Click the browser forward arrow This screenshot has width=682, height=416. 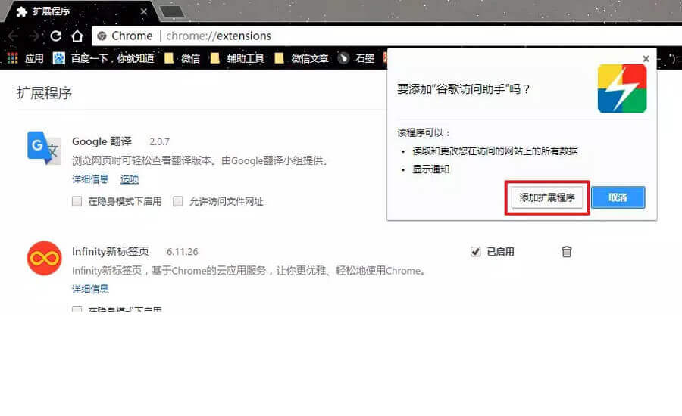34,36
